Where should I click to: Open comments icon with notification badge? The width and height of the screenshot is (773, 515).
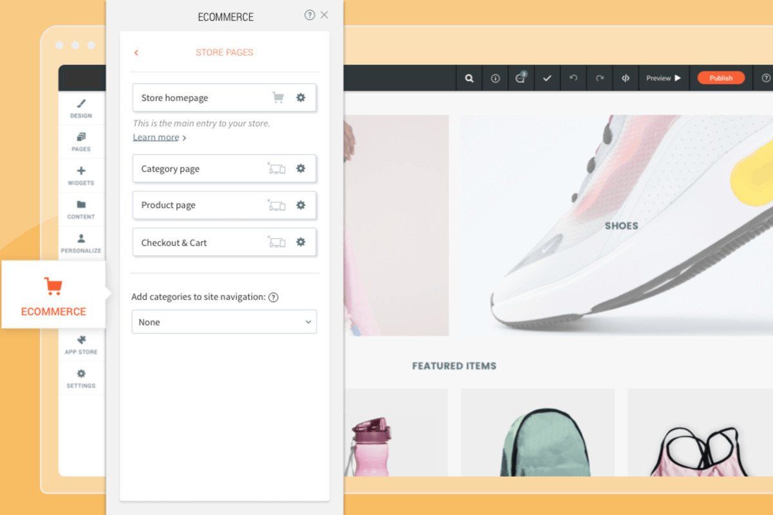tap(520, 78)
